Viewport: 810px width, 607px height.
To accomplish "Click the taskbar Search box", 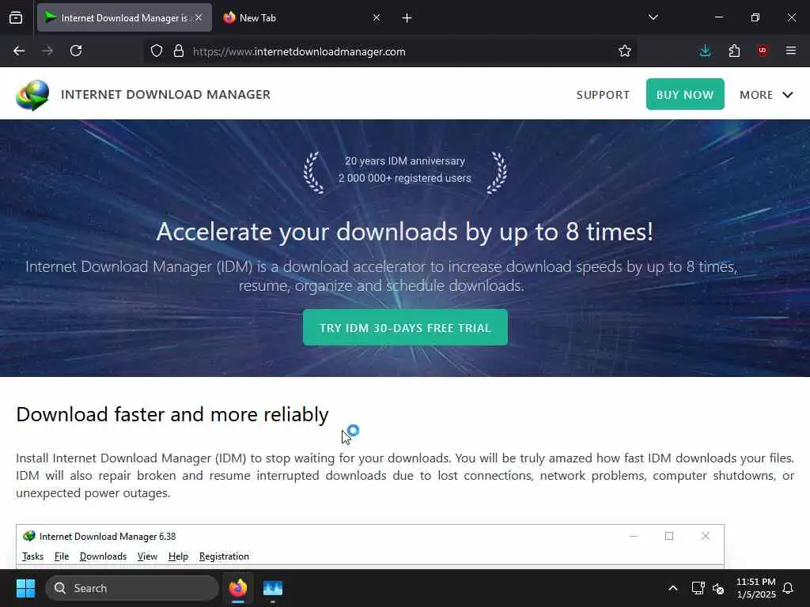I will click(132, 588).
